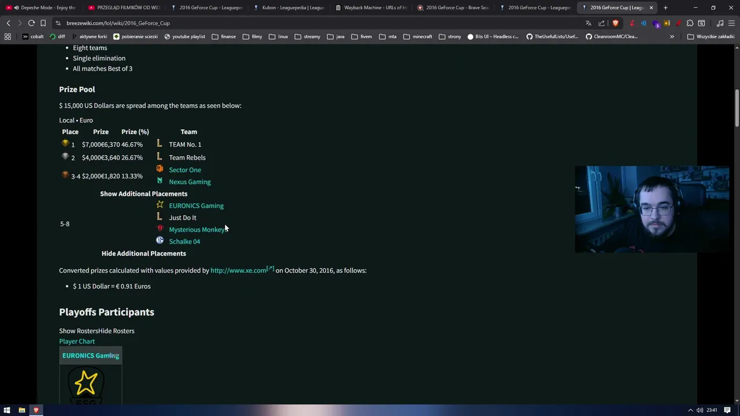
Task: Show overflow bookmarks chevron
Action: click(x=672, y=36)
